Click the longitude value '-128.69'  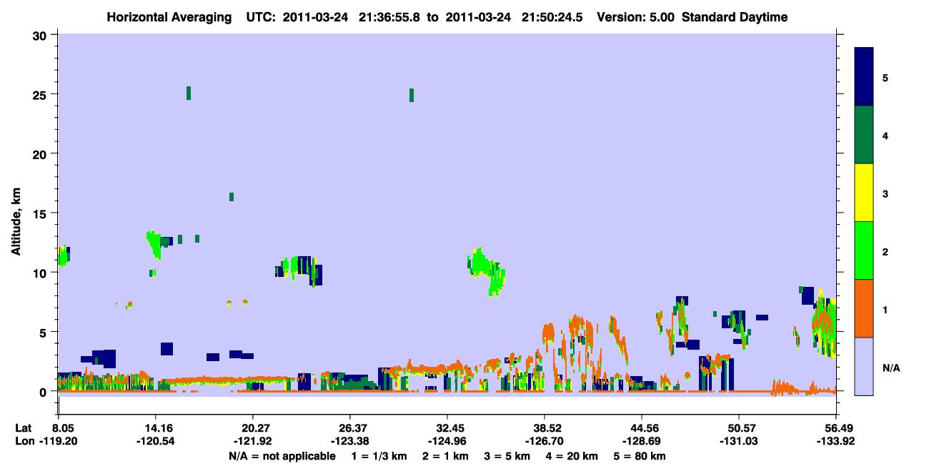642,442
